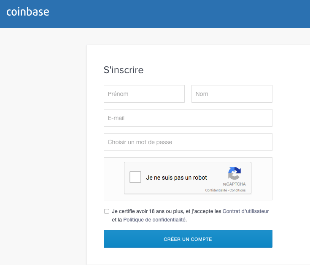Select the E-mail text field

tap(188, 118)
